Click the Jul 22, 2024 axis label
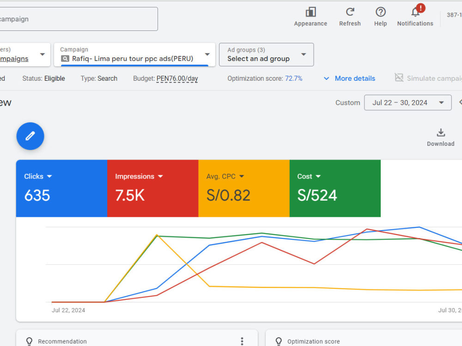Viewport: 462px width, 346px height. (68, 310)
